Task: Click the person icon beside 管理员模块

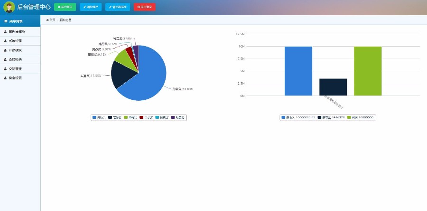Action: tap(5, 32)
